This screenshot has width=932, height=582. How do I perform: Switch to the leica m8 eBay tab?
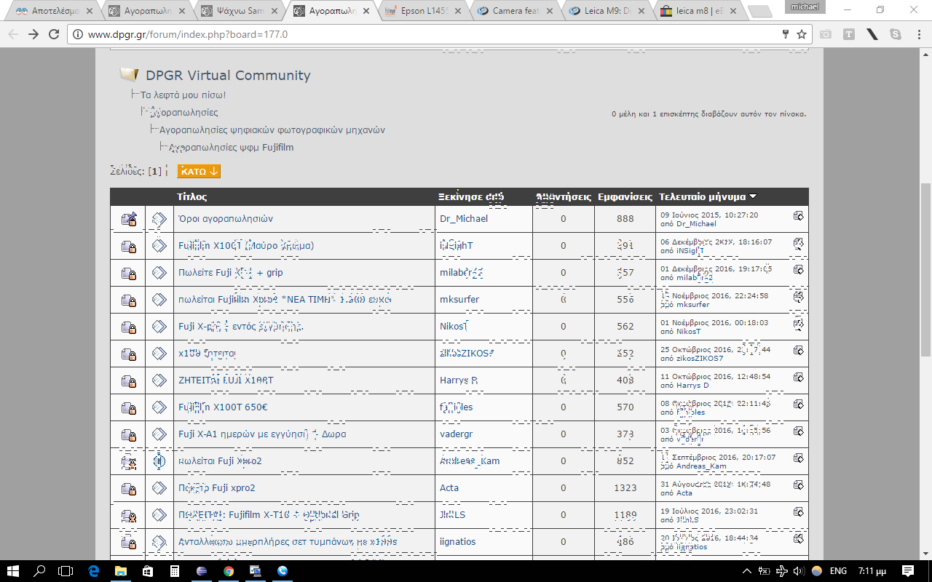point(697,11)
